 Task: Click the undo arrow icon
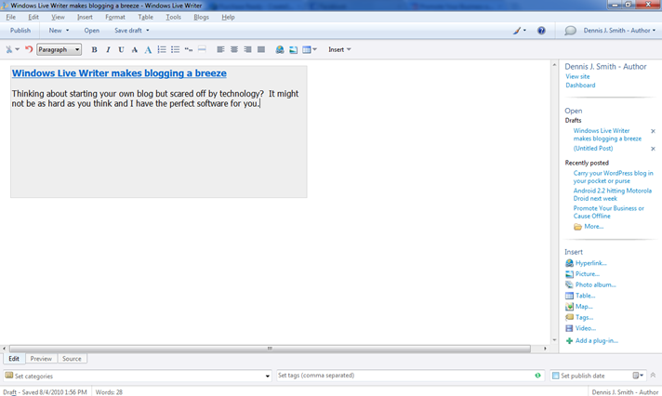29,49
